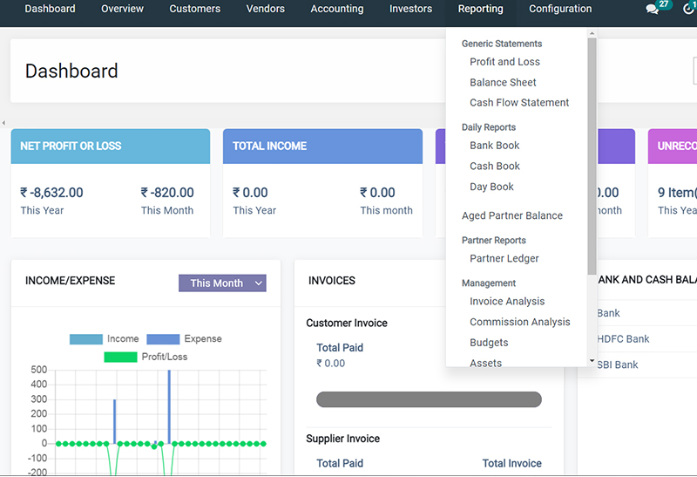The height and width of the screenshot is (477, 697).
Task: Select Partner Ledger report
Action: [x=504, y=258]
